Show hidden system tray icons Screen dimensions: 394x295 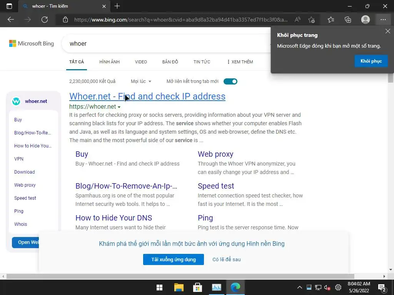coord(300,287)
